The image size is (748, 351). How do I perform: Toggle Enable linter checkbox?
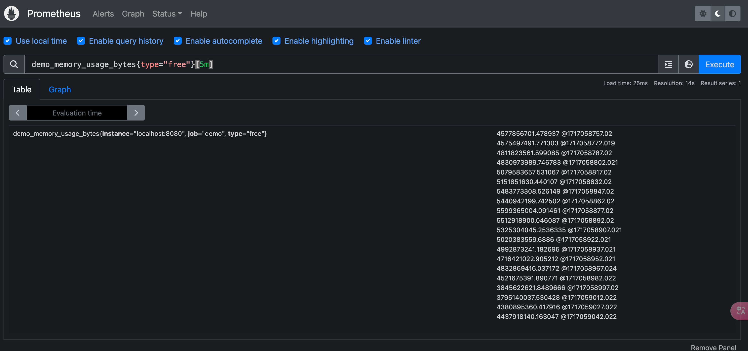click(x=368, y=41)
